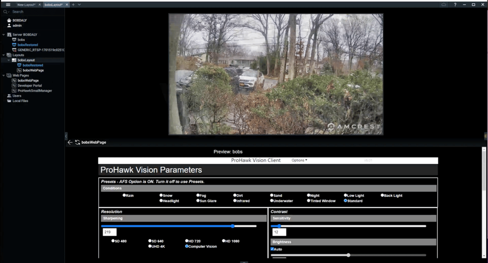
Task: Collapse the Layouts tree section
Action: pyautogui.click(x=4, y=55)
